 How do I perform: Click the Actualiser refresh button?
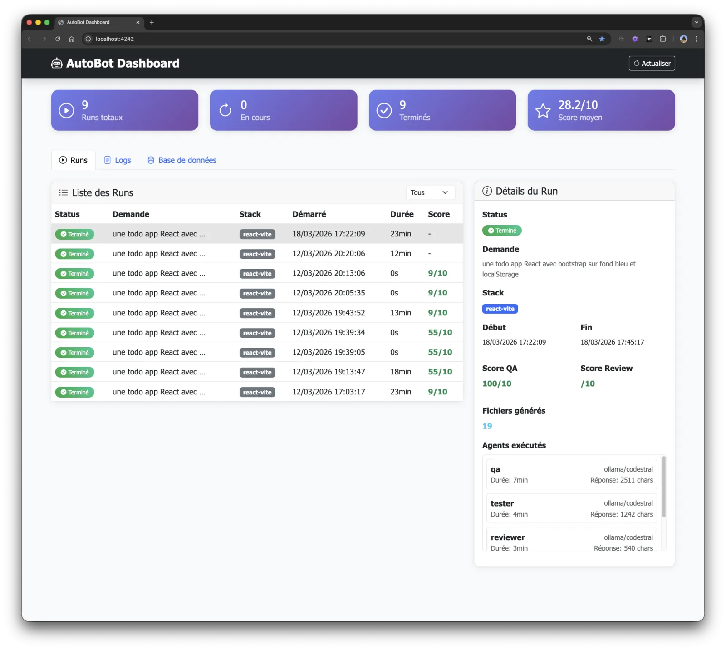tap(652, 63)
